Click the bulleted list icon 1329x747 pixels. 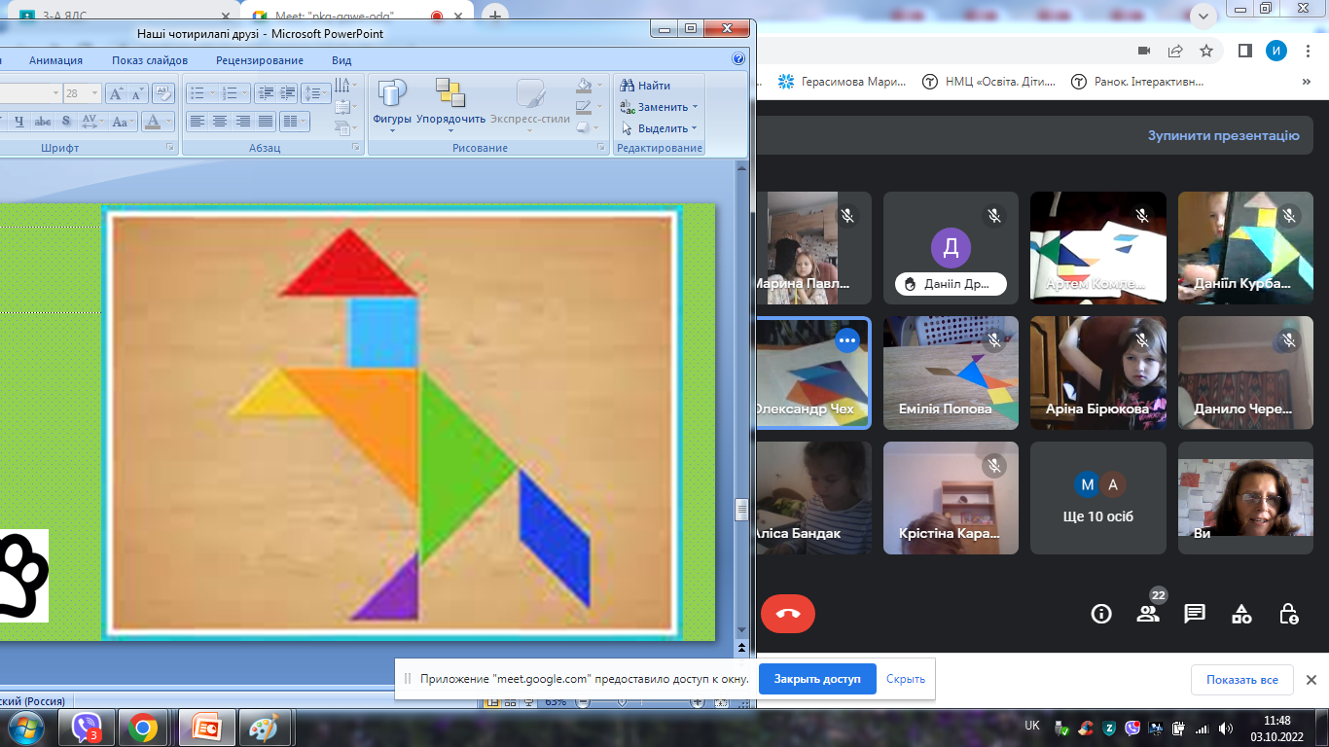(x=198, y=93)
